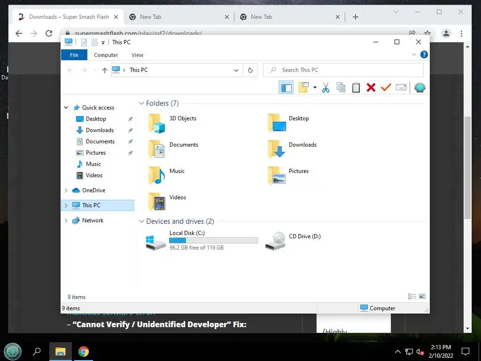Screen dimensions: 481x361
Task: Click the new folder/properties sticky icon
Action: pyautogui.click(x=303, y=87)
